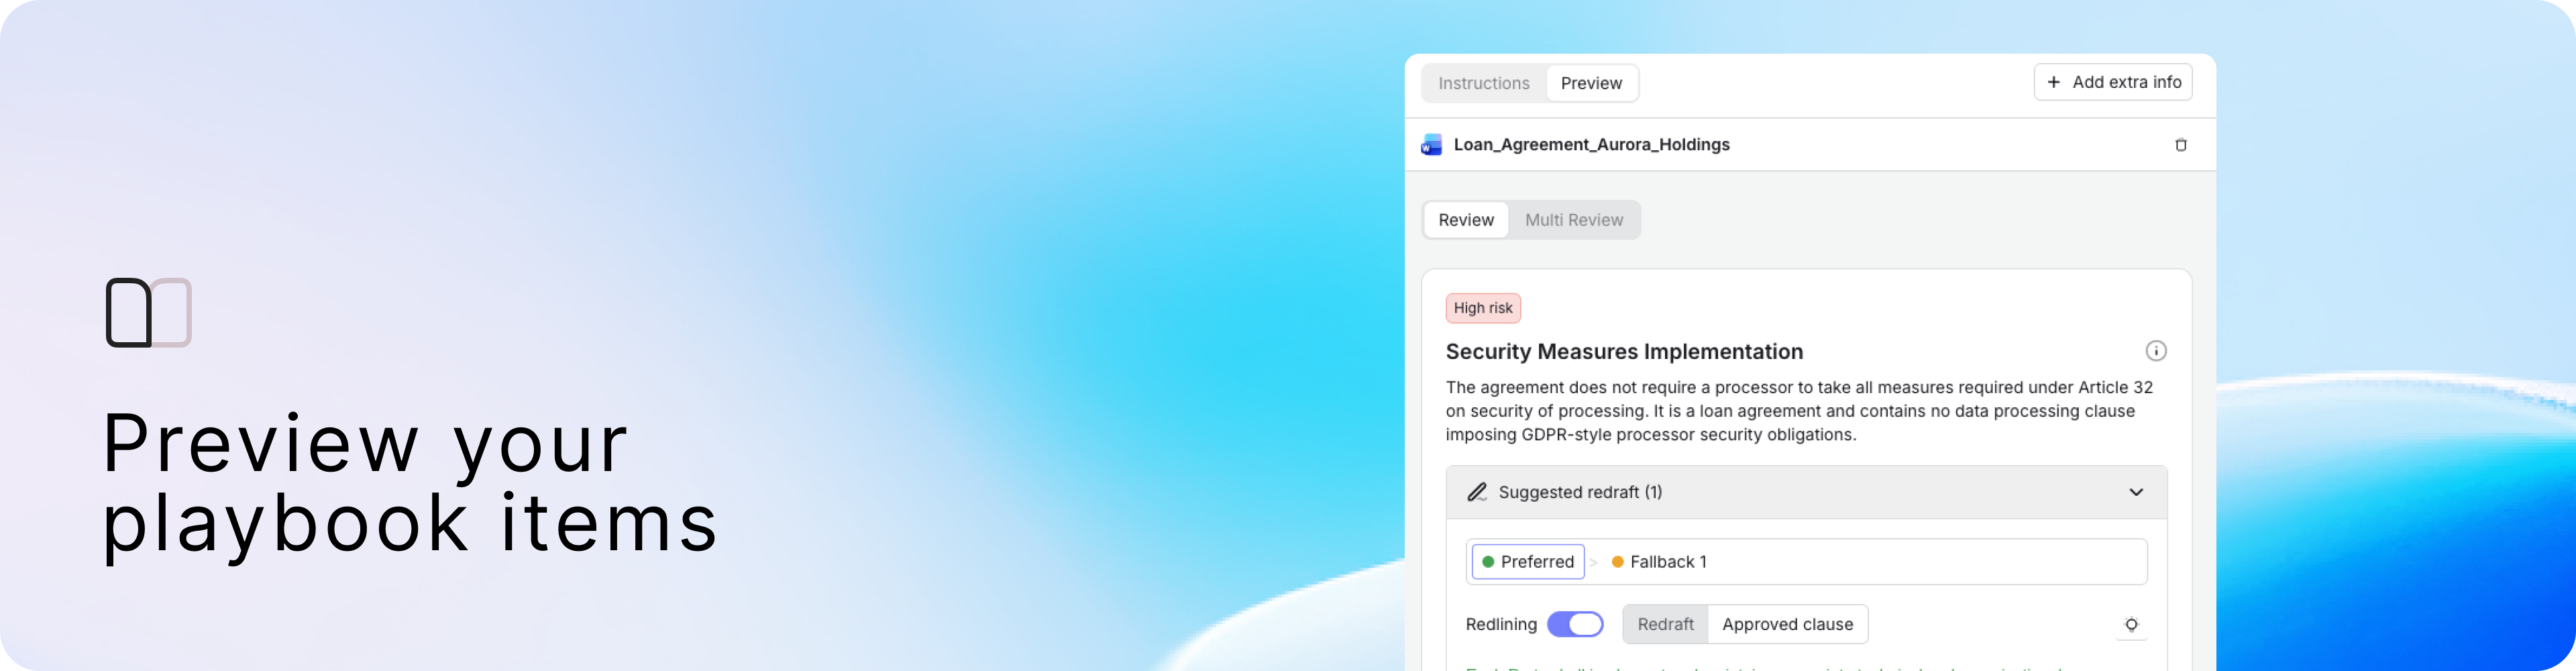Viewport: 2576px width, 671px height.
Task: Click the High risk badge
Action: coord(1483,308)
